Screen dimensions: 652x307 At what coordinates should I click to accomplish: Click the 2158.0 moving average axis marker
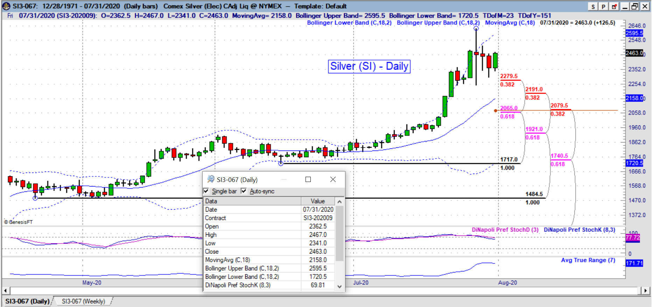[x=635, y=98]
